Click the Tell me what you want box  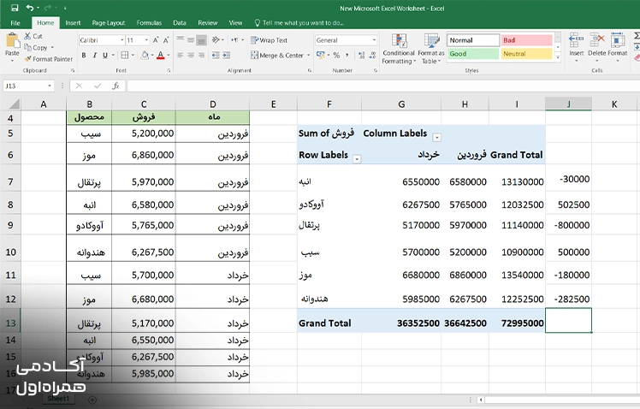(299, 23)
